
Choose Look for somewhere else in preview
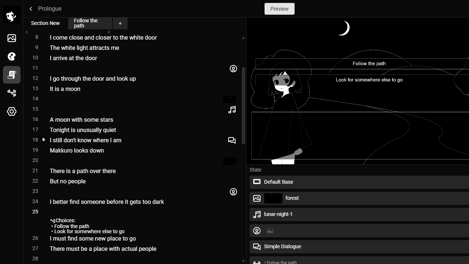tap(369, 80)
